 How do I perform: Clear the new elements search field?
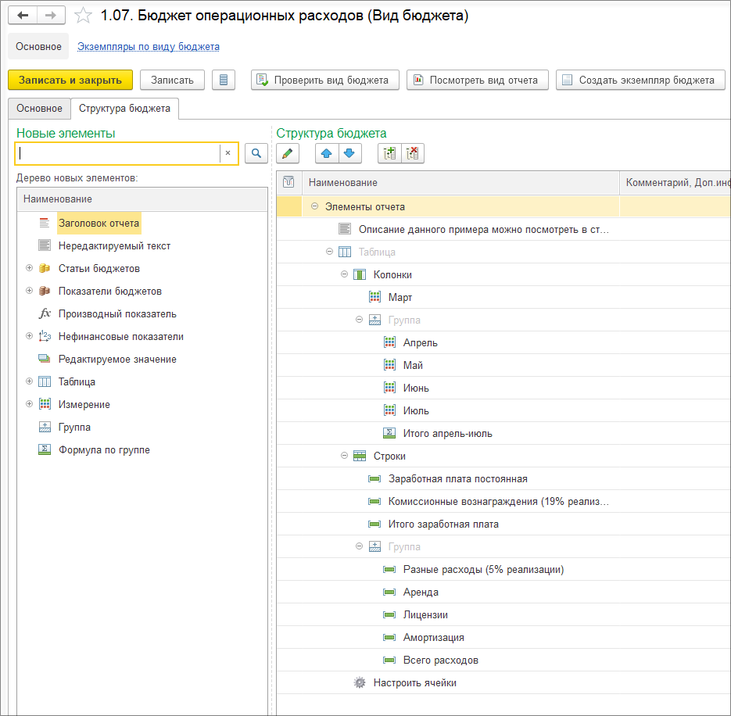coord(228,153)
